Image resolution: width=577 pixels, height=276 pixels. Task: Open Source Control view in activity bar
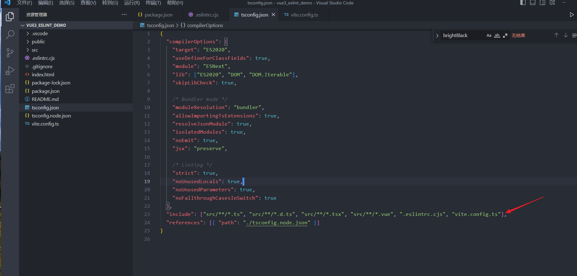(x=10, y=53)
